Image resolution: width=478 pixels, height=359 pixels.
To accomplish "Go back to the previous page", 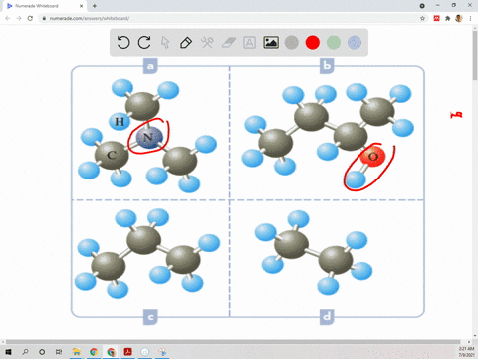I will 8,18.
